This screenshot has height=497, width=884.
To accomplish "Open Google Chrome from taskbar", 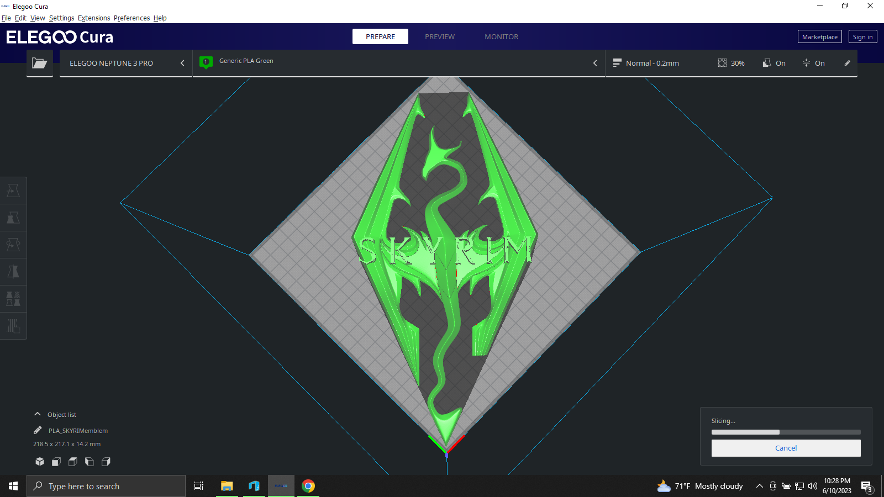I will pos(308,486).
